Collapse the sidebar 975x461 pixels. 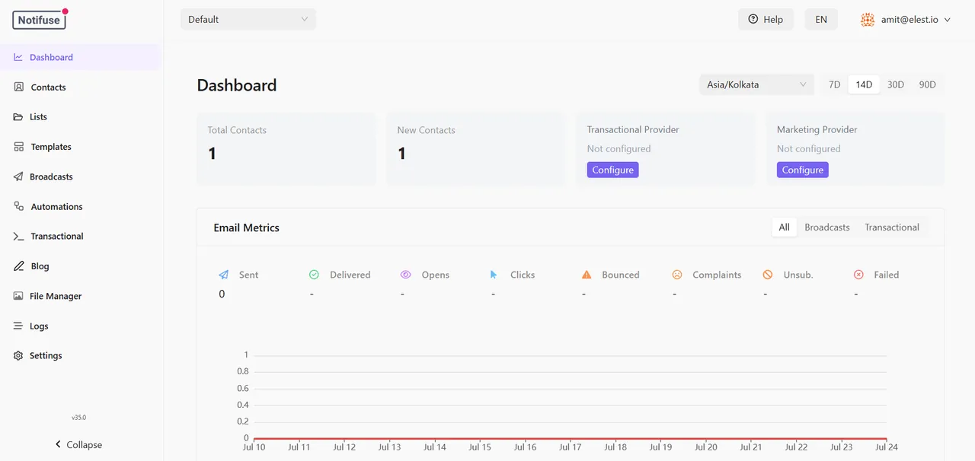click(x=78, y=444)
